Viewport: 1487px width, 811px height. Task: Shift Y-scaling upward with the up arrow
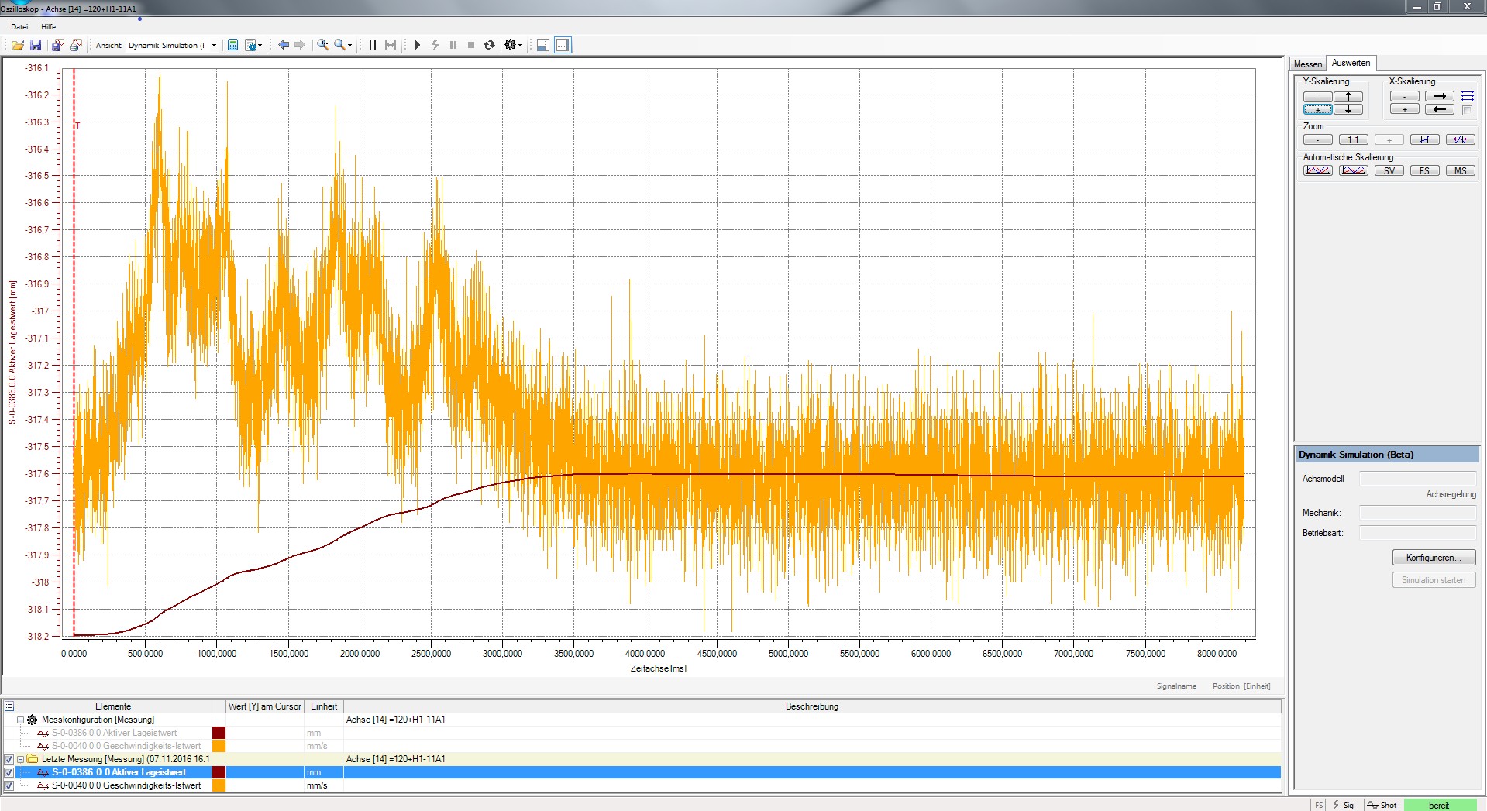(1348, 96)
